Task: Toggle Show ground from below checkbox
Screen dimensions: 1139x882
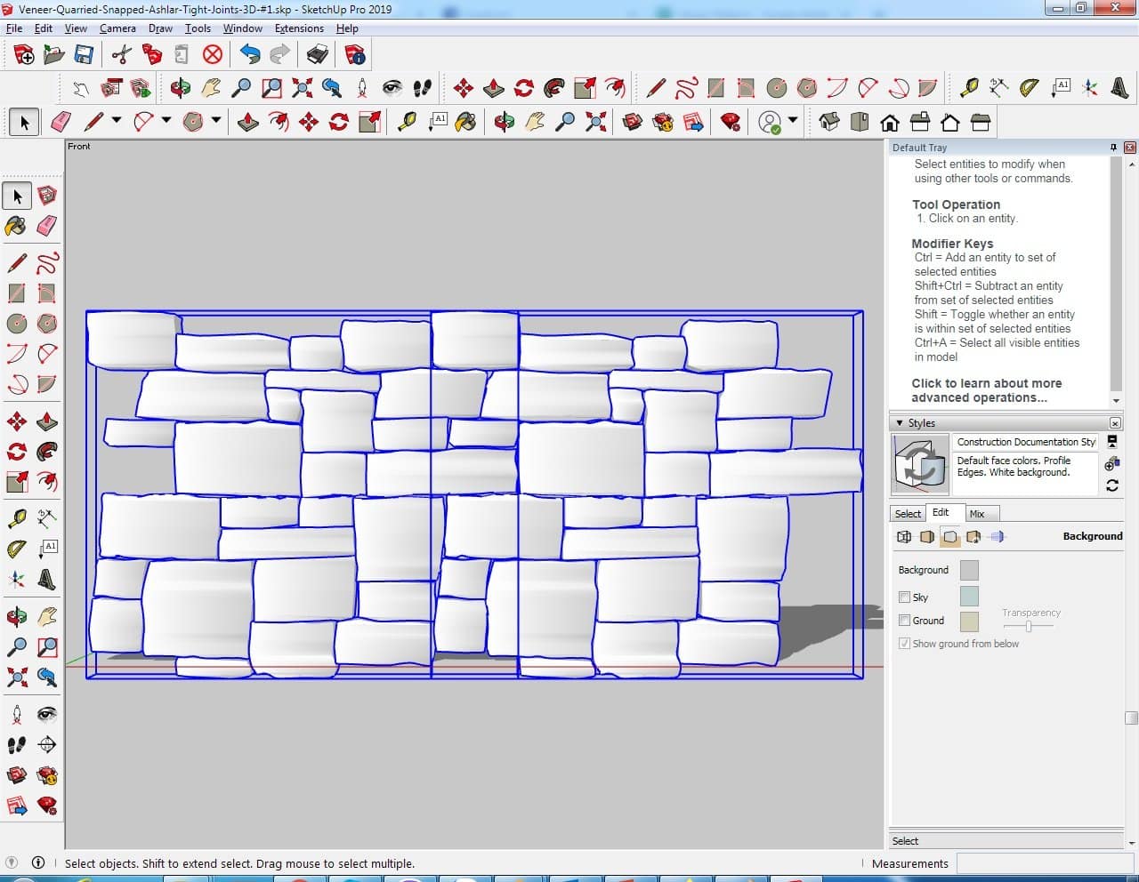Action: click(x=904, y=644)
